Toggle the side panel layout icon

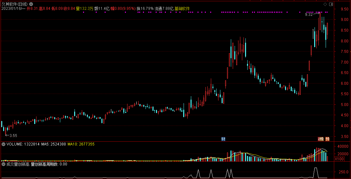click(331, 4)
